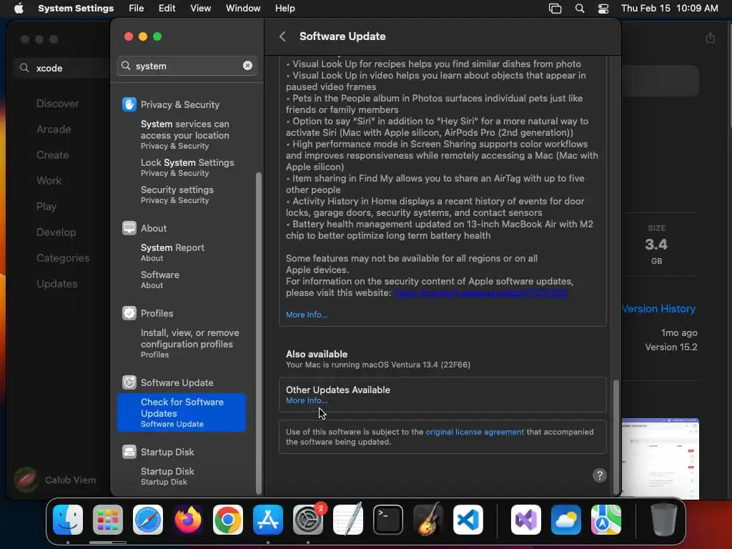Go back from Software Update pane
Image resolution: width=732 pixels, height=549 pixels.
click(x=282, y=36)
